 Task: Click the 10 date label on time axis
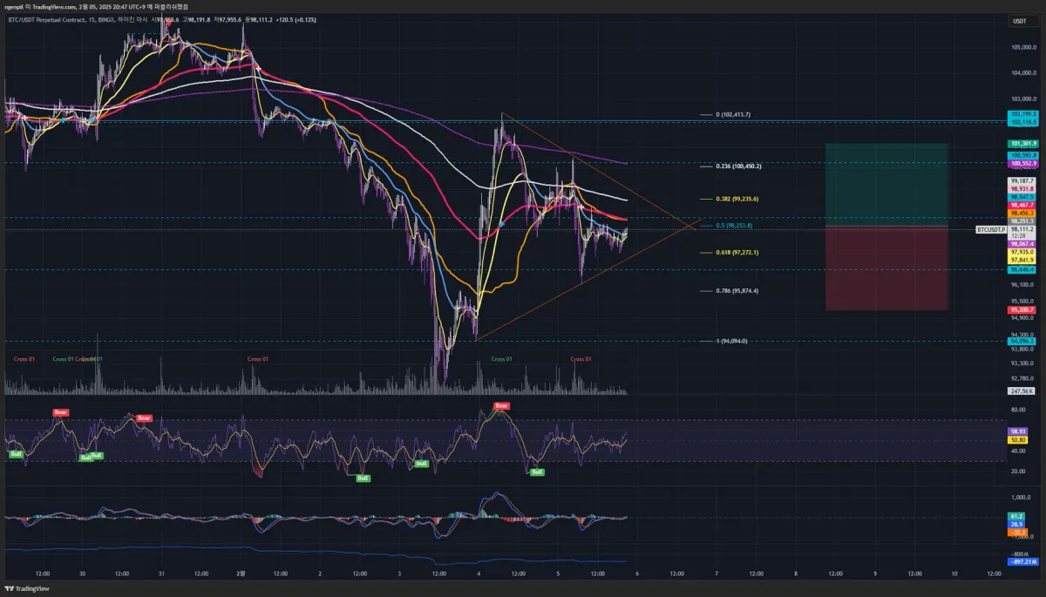[954, 573]
